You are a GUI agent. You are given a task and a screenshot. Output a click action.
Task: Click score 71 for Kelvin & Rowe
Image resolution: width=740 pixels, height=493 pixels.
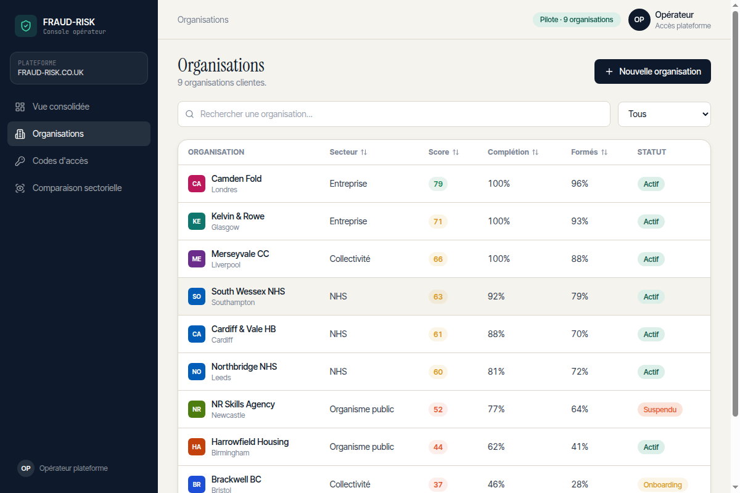pos(438,221)
